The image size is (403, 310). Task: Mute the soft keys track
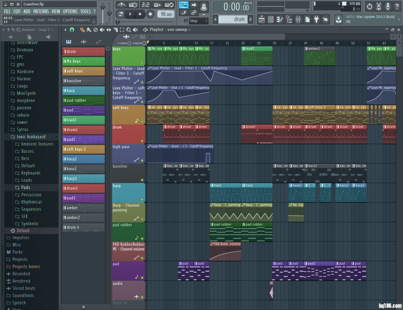(x=142, y=122)
